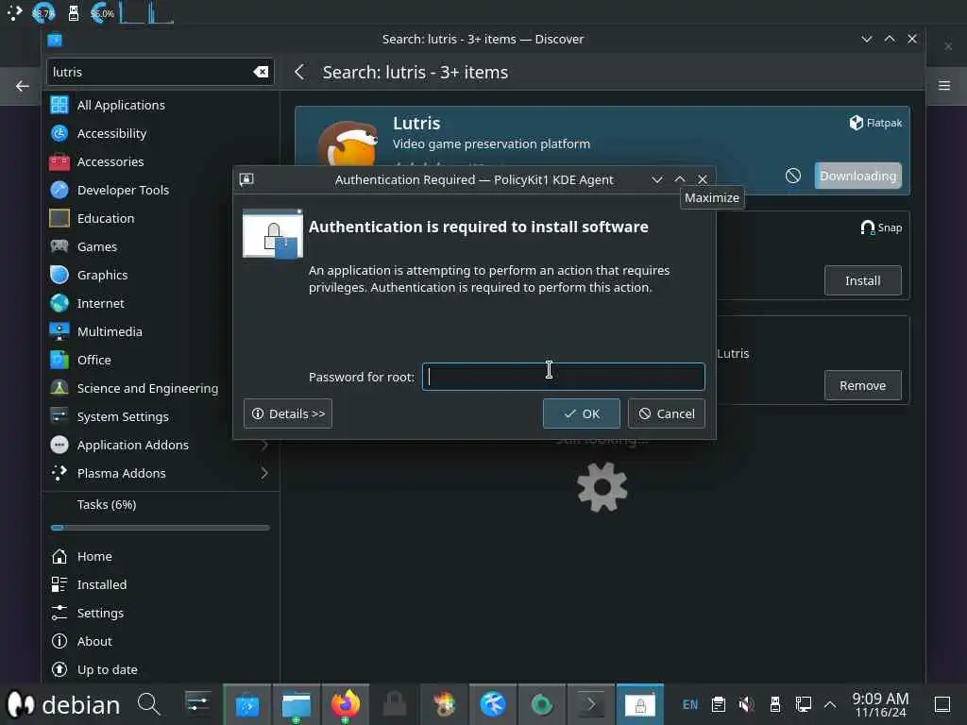The width and height of the screenshot is (967, 725).
Task: Select the Accessories category
Action: [x=161, y=161]
